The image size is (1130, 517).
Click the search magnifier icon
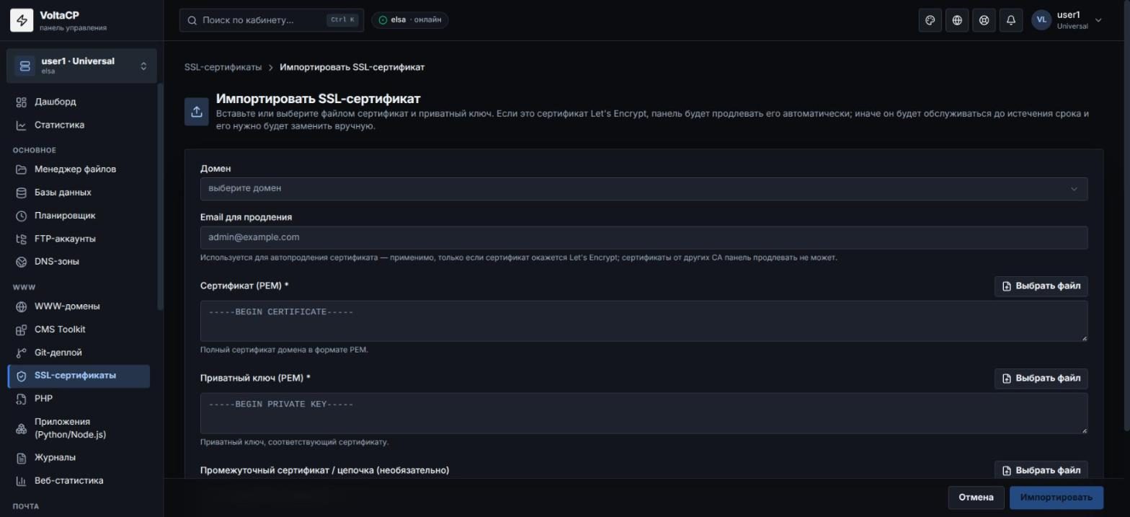(x=192, y=20)
